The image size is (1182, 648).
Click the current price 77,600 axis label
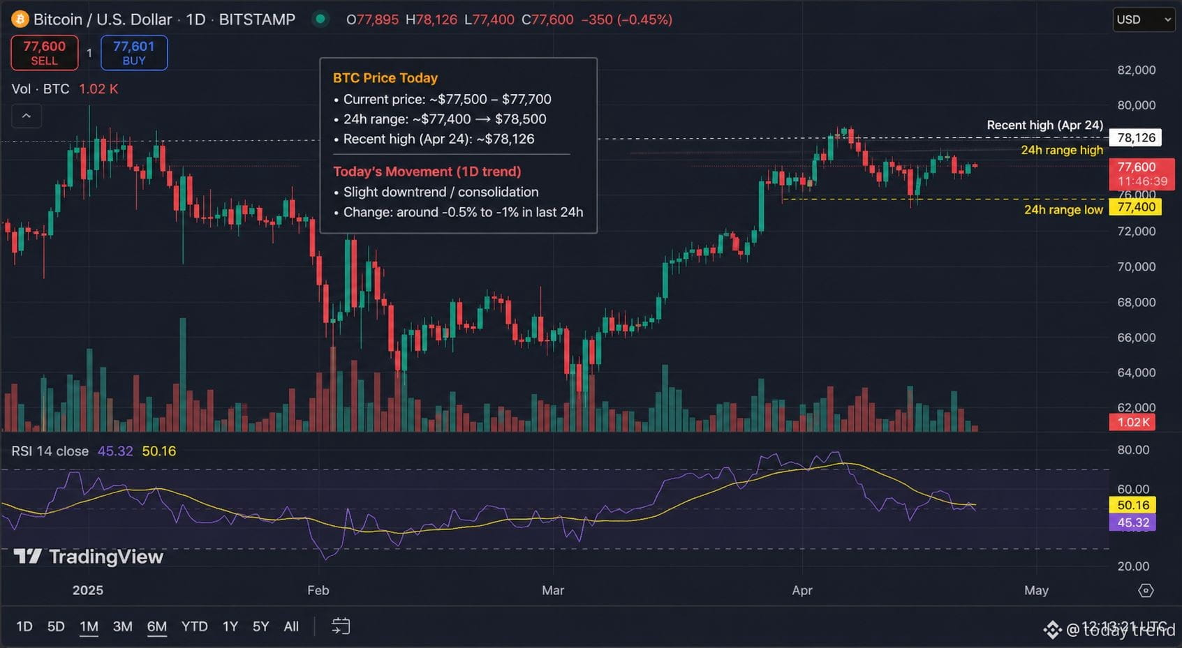coord(1142,174)
